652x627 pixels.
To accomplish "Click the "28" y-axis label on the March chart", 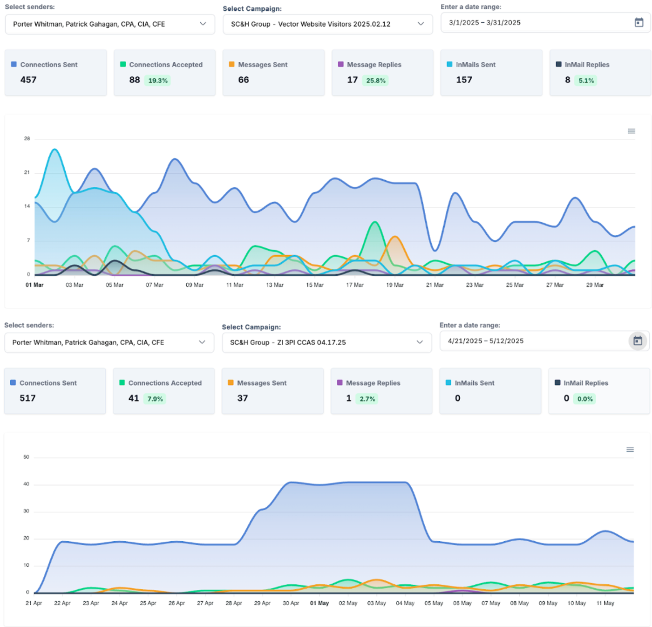I will (27, 138).
